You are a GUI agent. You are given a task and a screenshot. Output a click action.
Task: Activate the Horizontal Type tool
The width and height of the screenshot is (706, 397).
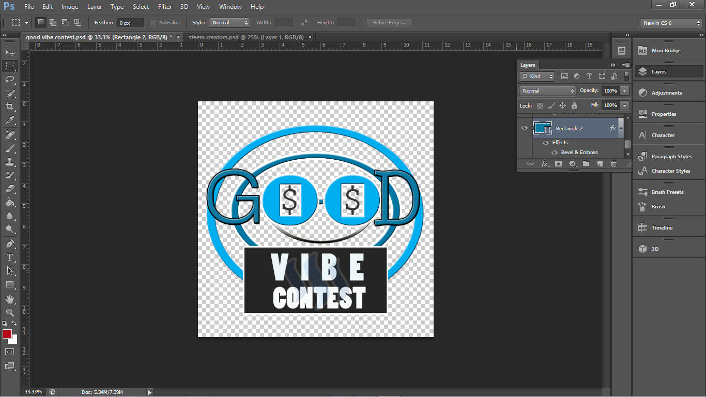click(10, 256)
